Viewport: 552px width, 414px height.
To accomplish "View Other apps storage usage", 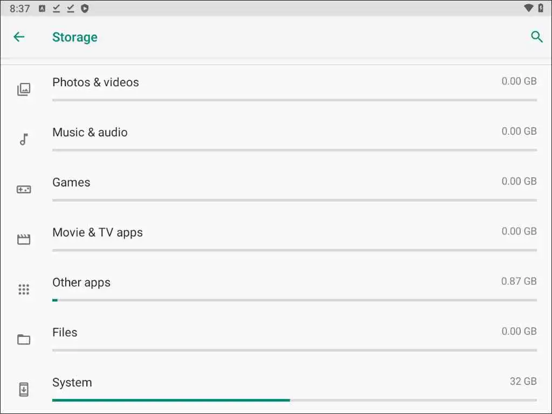I will pyautogui.click(x=81, y=282).
